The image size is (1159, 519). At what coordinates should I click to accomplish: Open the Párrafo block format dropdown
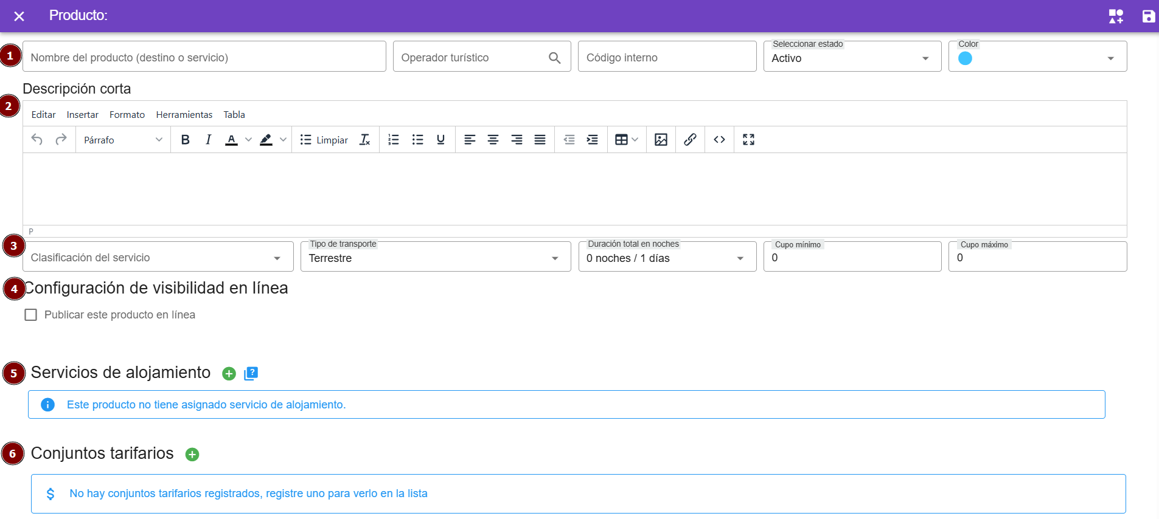click(123, 140)
